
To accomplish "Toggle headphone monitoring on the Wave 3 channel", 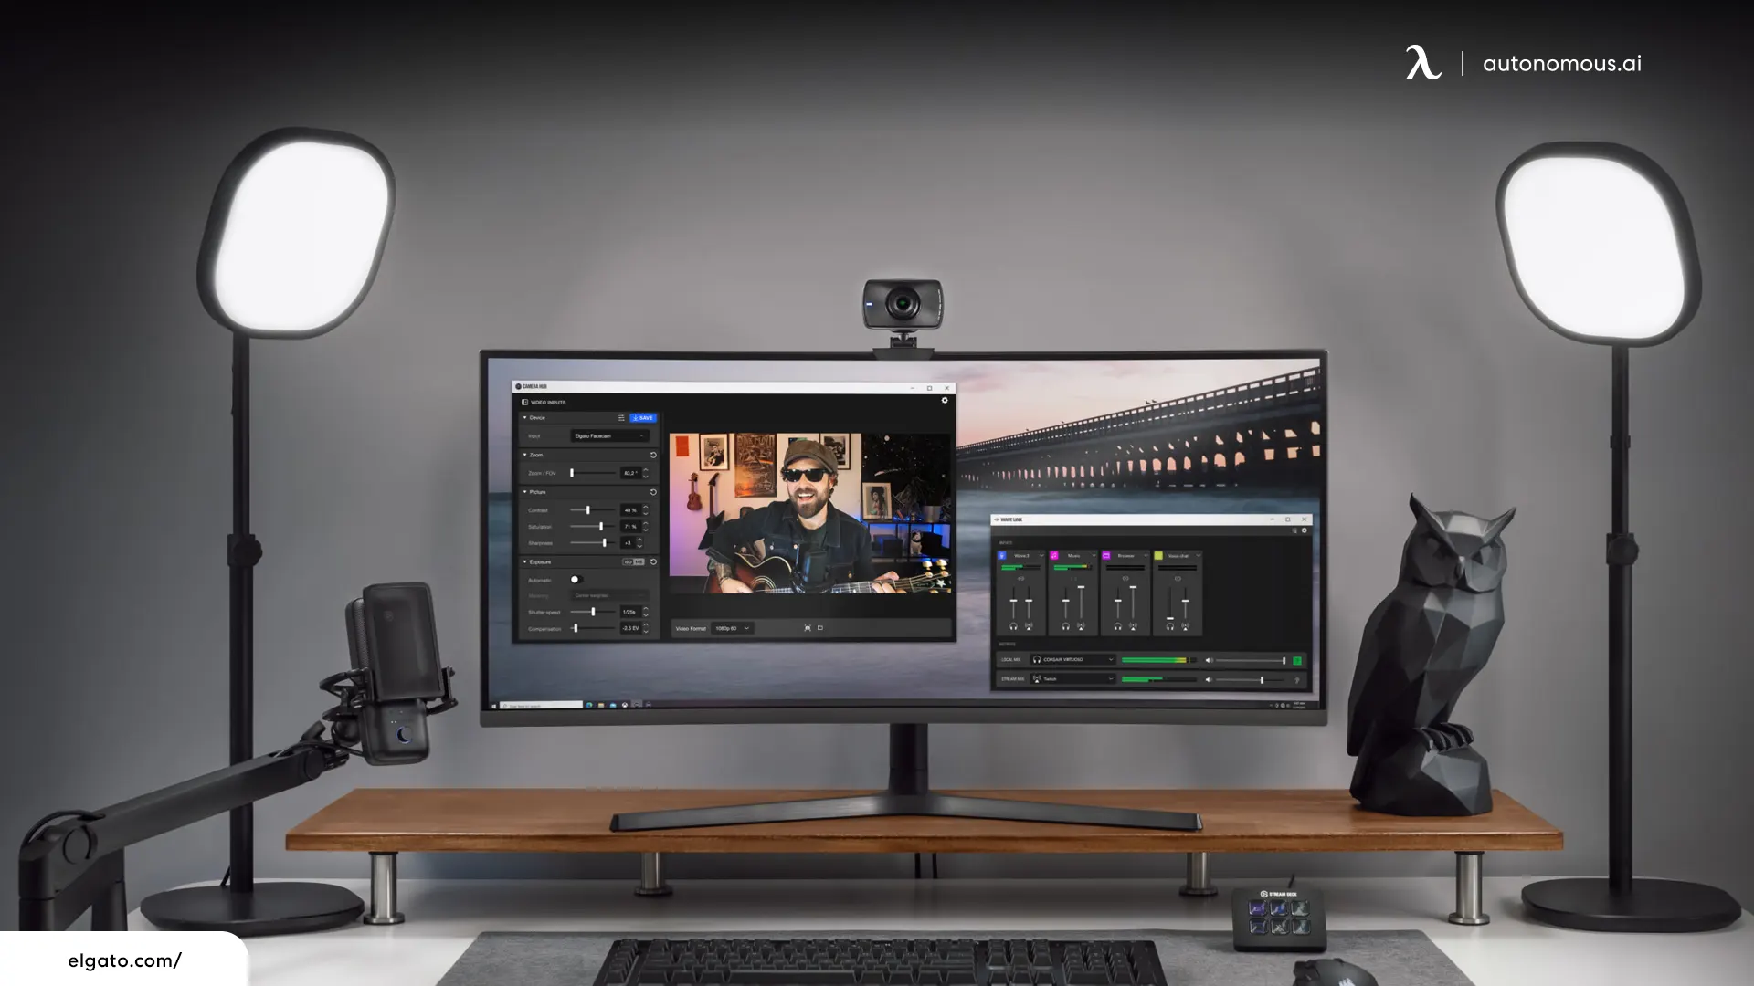I will point(1014,626).
